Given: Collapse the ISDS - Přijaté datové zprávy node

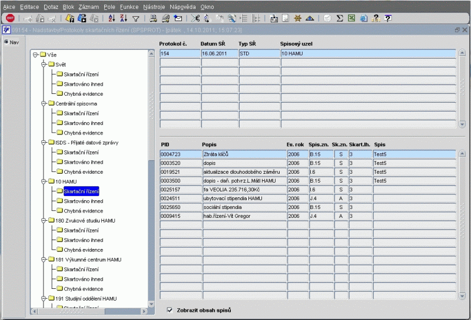Looking at the screenshot, I should [x=44, y=142].
